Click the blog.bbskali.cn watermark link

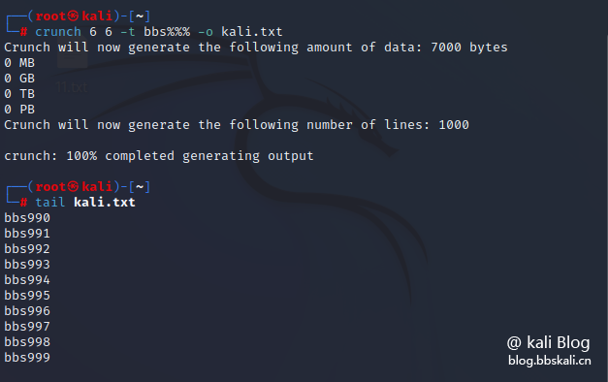pos(550,361)
